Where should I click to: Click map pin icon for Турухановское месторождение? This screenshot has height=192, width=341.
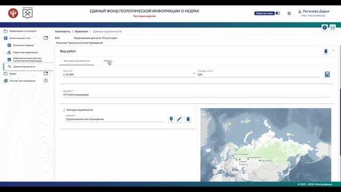(x=171, y=119)
